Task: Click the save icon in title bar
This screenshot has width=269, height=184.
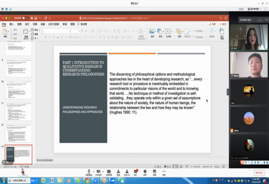Action: (36, 18)
